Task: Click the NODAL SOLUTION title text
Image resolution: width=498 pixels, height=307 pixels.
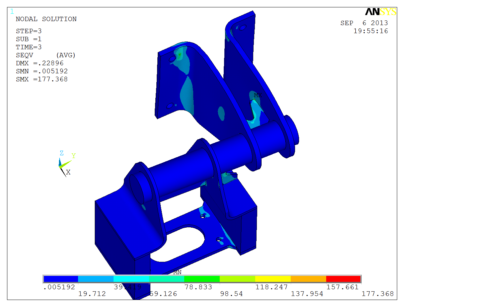Action: [x=46, y=19]
